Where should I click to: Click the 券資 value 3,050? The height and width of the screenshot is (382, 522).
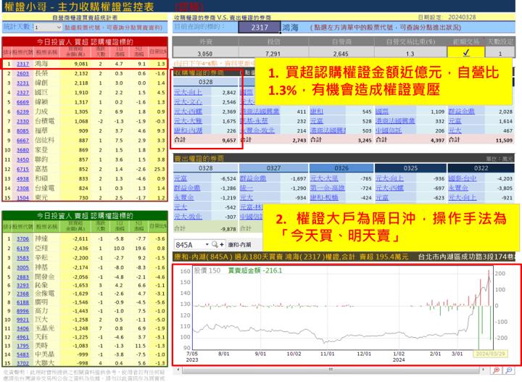[204, 54]
